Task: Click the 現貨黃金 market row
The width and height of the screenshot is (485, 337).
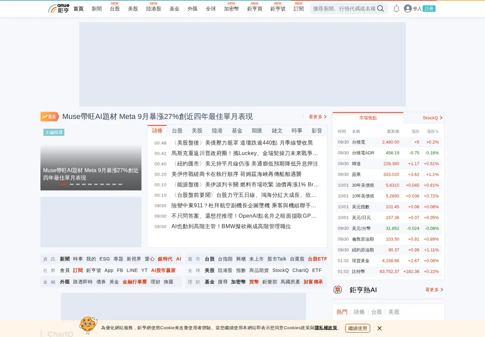Action: [388, 261]
